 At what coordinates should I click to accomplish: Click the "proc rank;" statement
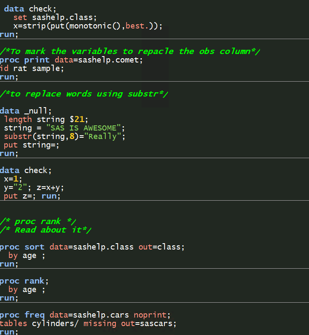24,281
